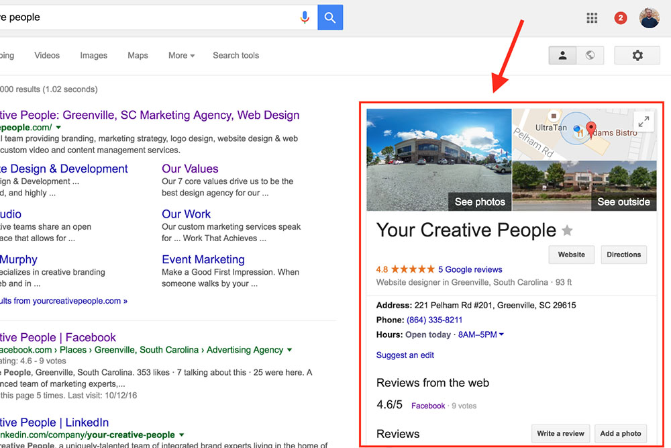The image size is (671, 448).
Task: Open the Greenville SC Marketing Agency result
Action: [150, 115]
